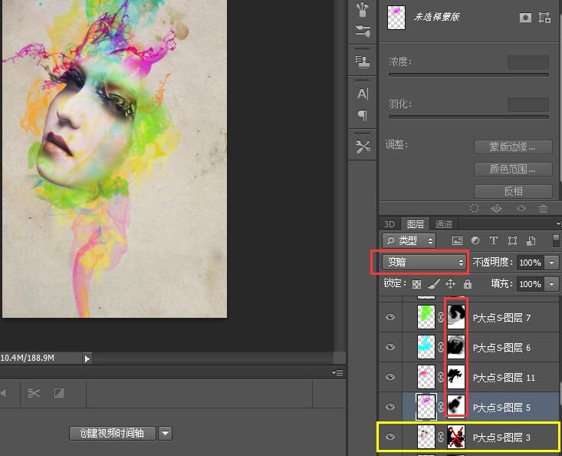The image size is (562, 456).
Task: Select the text layer filter icon
Action: pos(493,241)
